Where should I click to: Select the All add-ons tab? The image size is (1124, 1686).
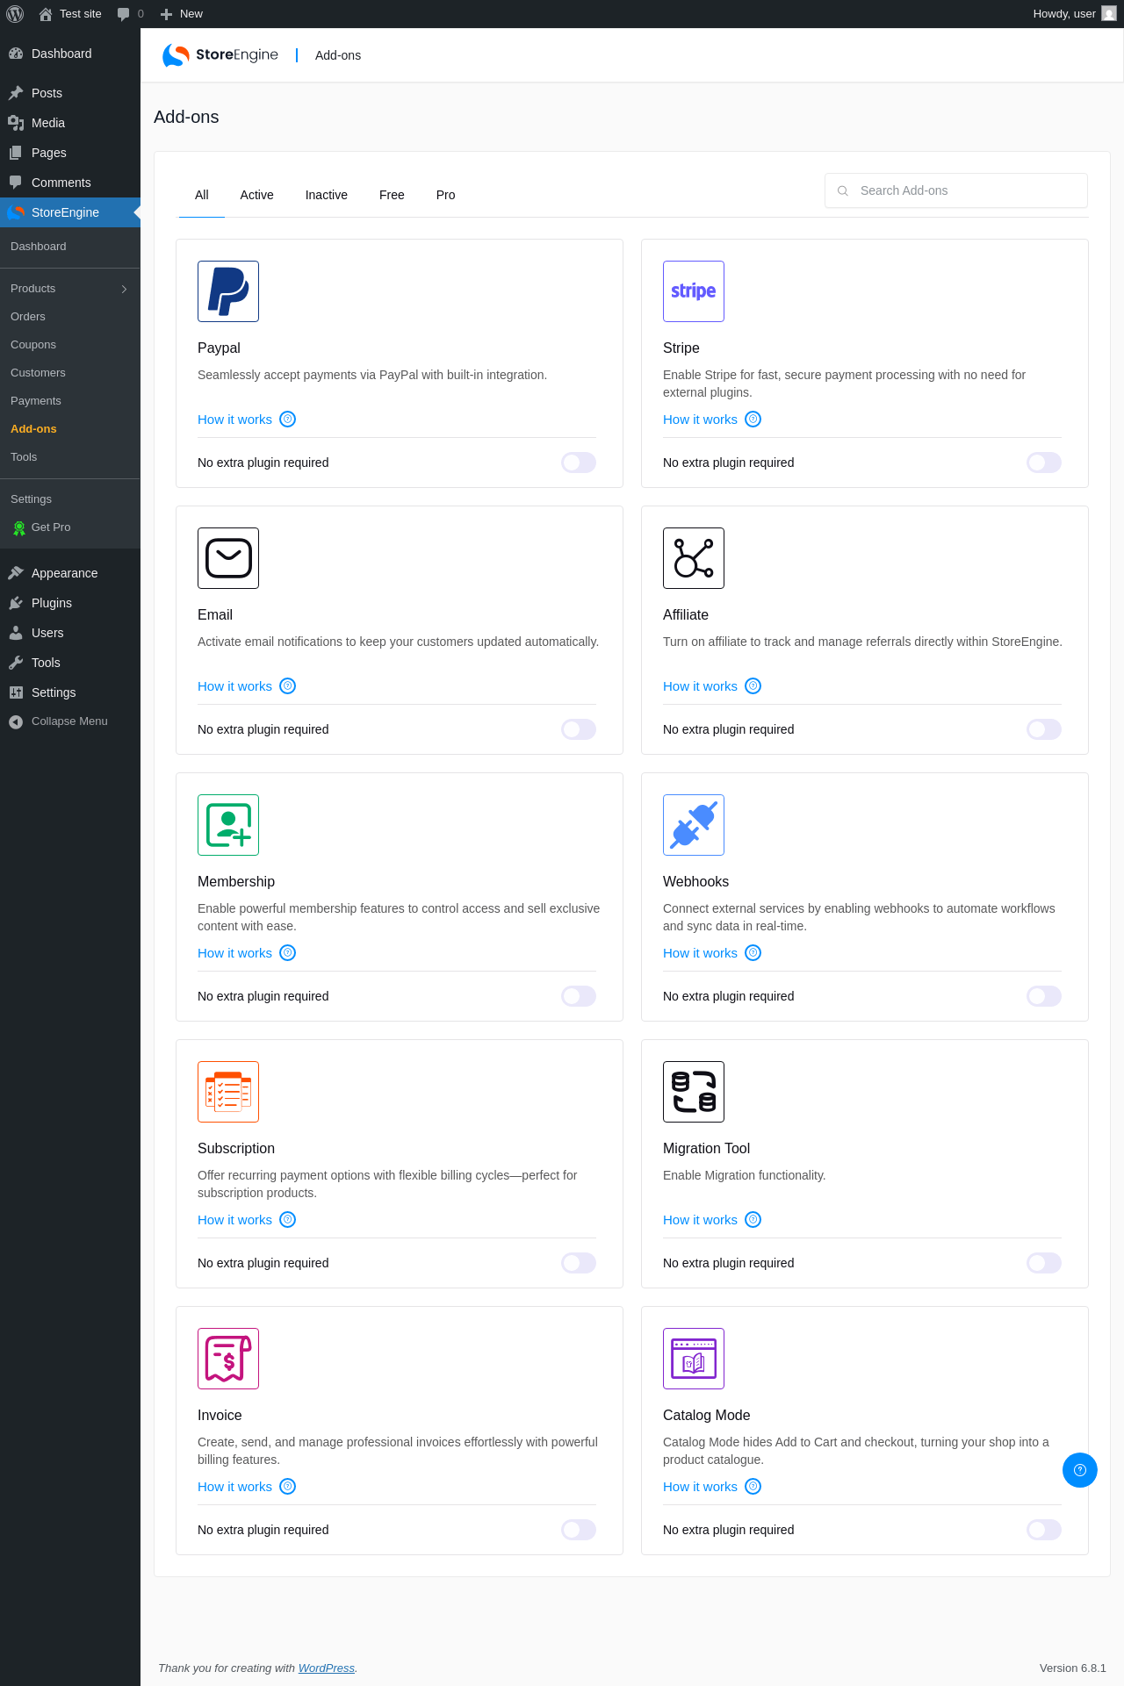point(202,195)
